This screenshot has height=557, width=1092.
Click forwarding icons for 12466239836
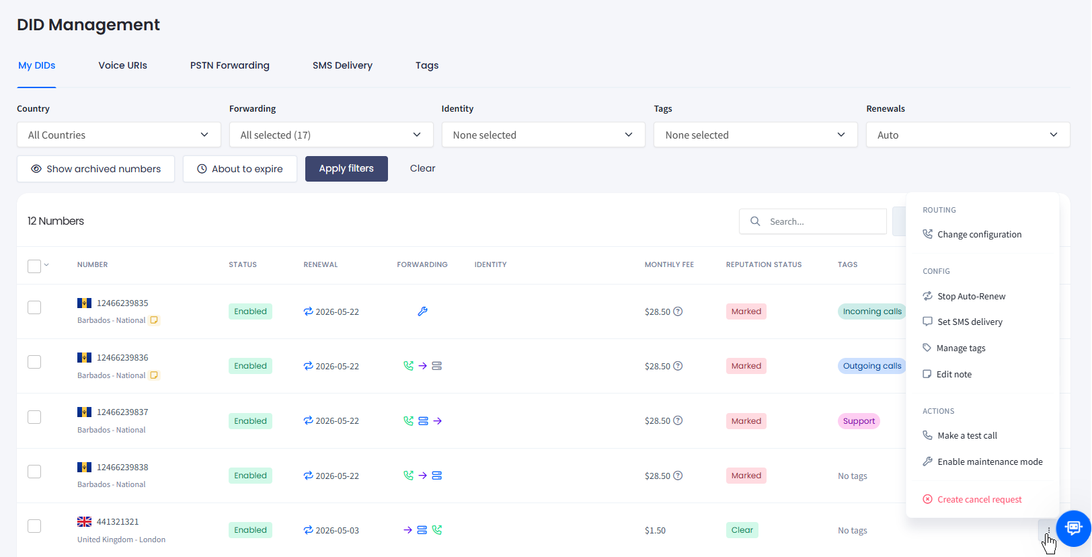pos(422,366)
